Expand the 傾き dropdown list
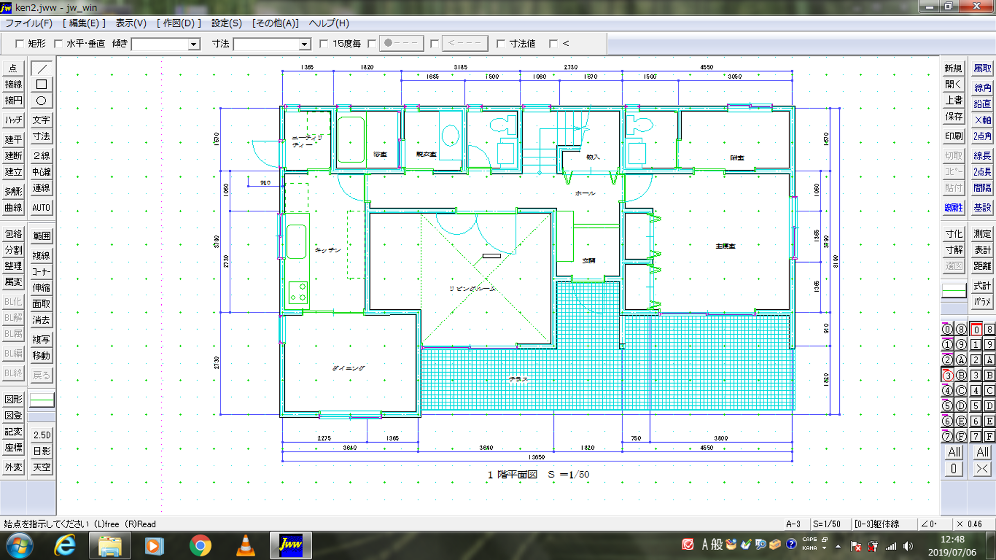This screenshot has height=560, width=996. click(x=193, y=45)
